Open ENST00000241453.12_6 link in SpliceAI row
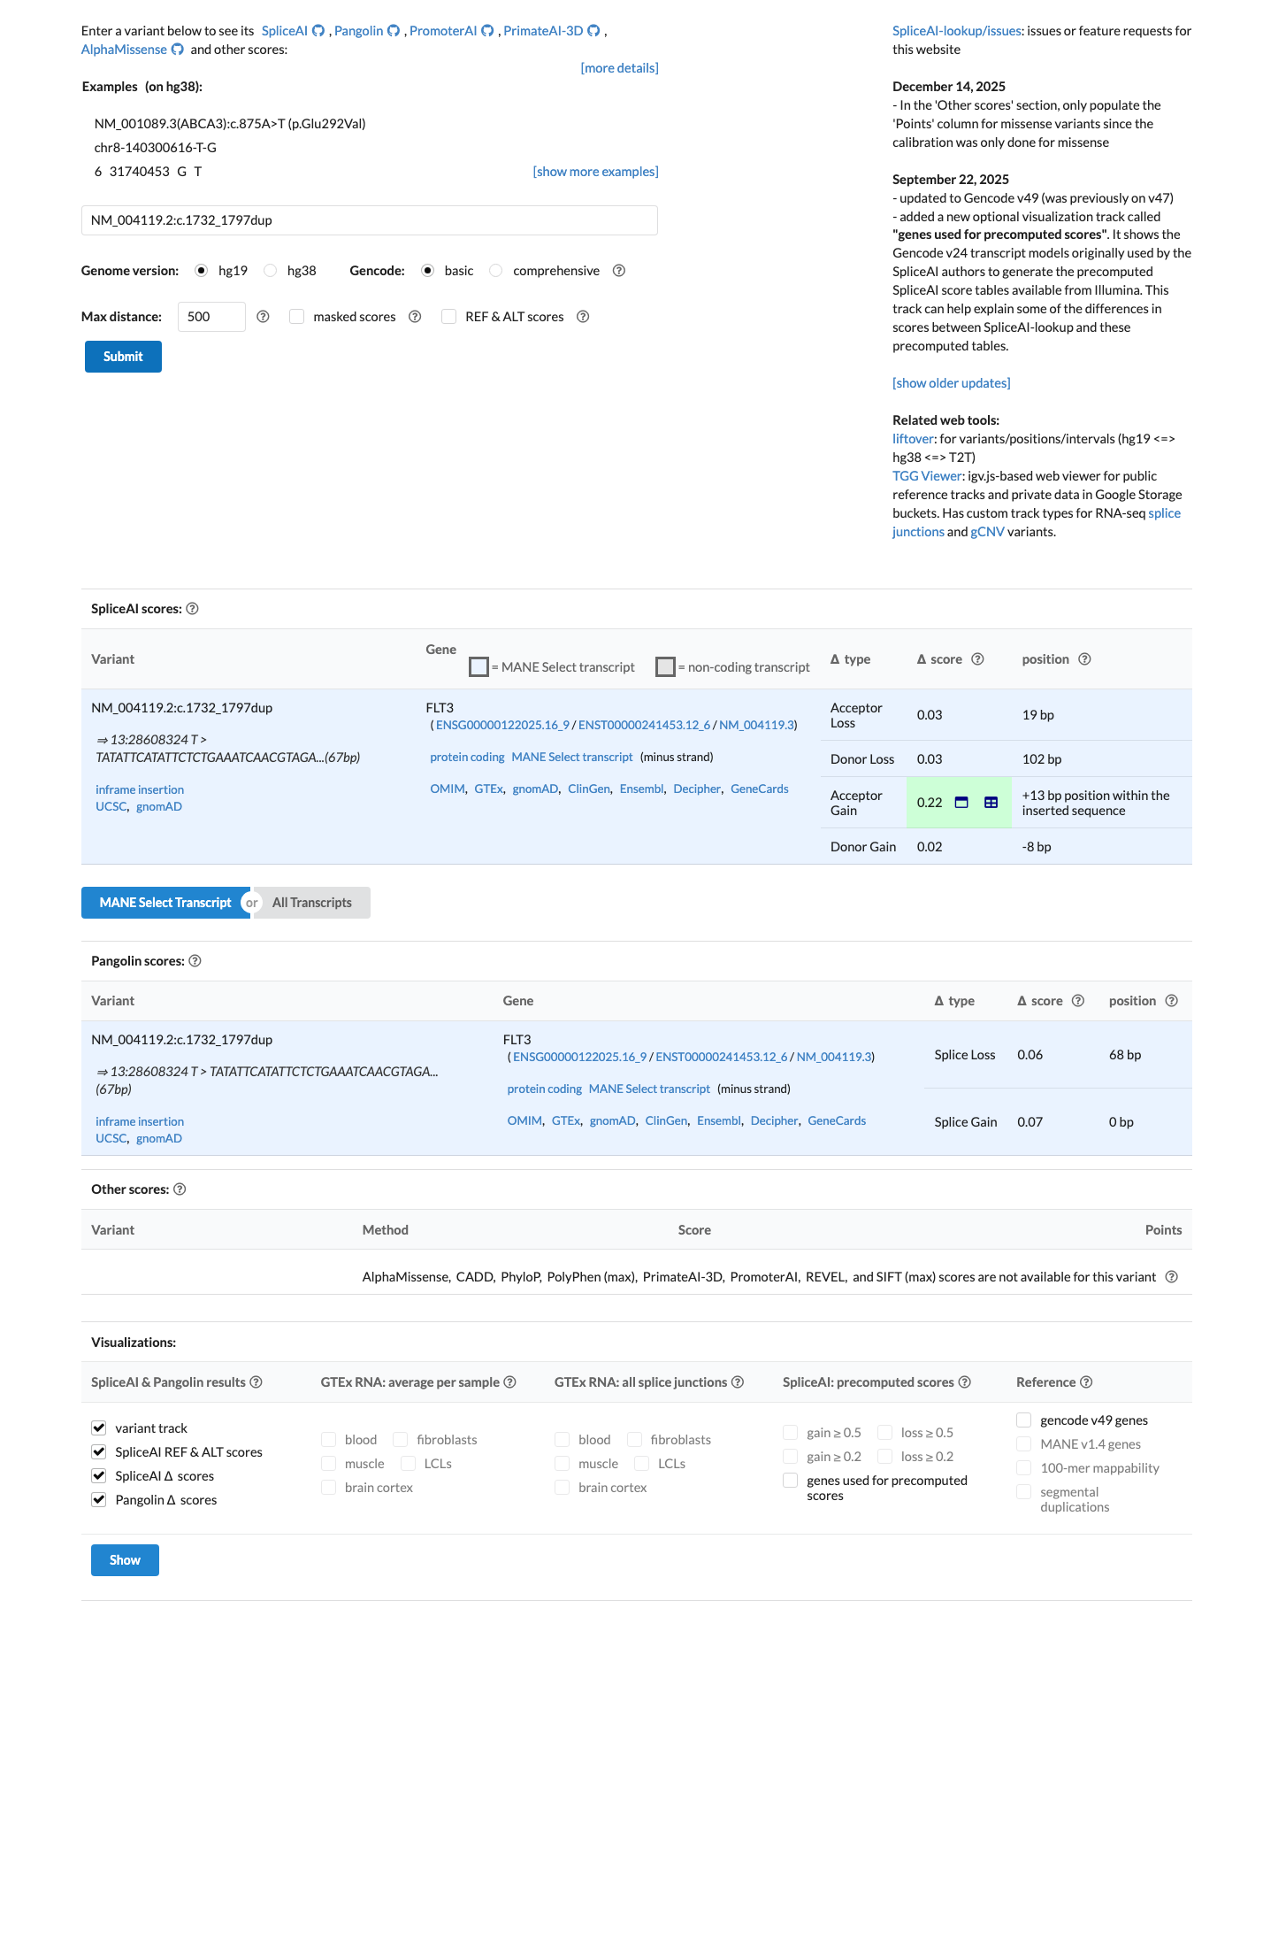Viewport: 1286px width, 1947px height. point(643,725)
